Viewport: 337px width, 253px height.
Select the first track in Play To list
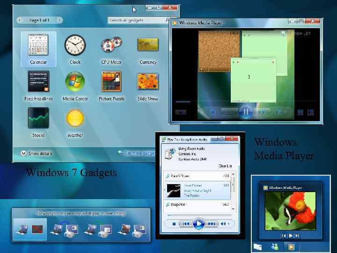point(198,176)
